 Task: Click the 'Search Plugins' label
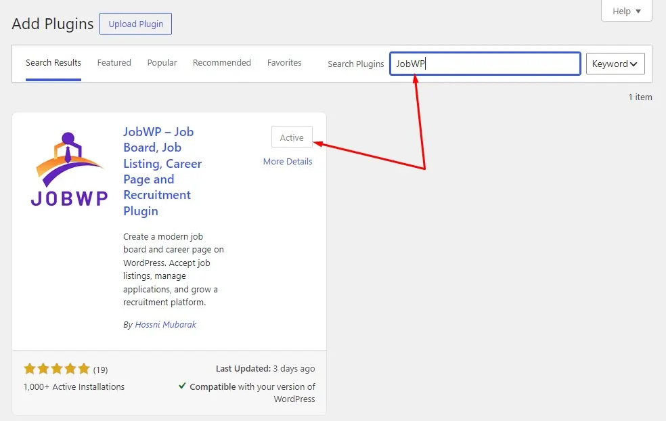tap(355, 64)
